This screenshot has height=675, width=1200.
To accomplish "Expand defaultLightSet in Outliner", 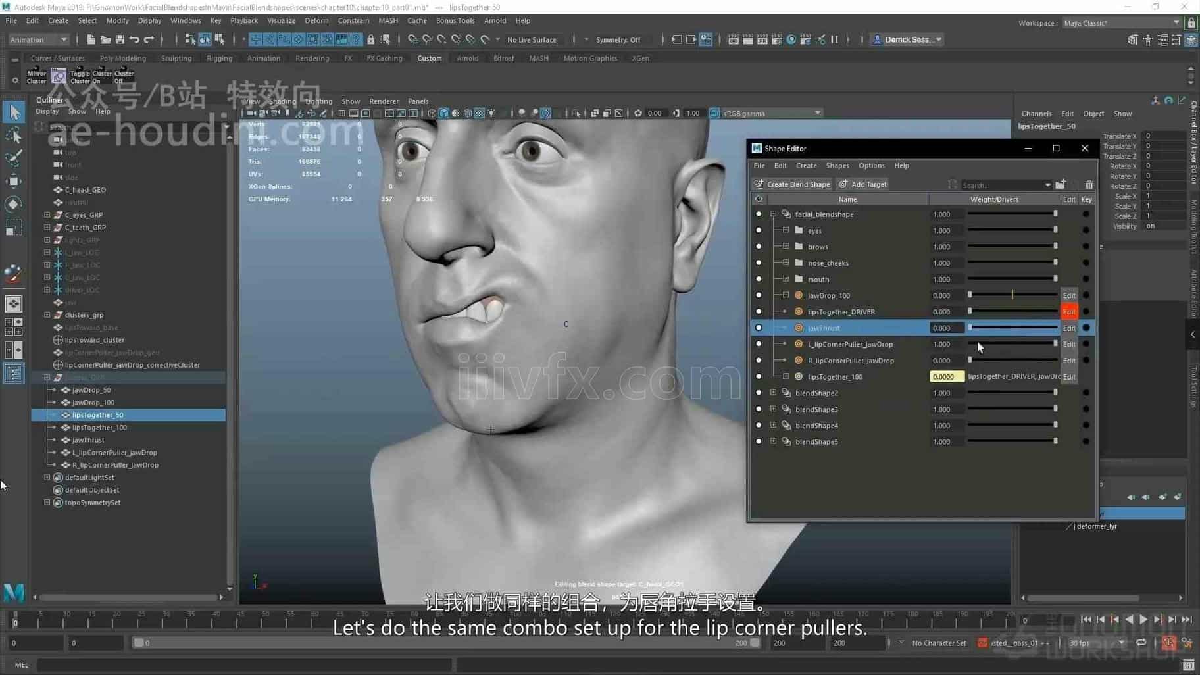I will (x=47, y=478).
